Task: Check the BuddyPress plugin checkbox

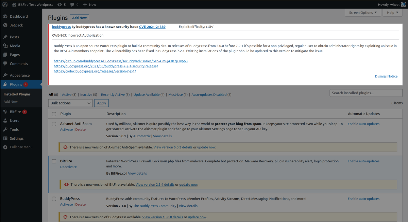Action: [x=54, y=199]
